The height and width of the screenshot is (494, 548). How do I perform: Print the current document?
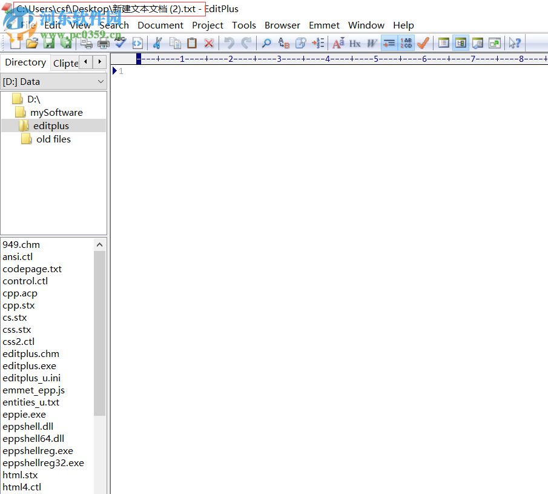click(104, 43)
